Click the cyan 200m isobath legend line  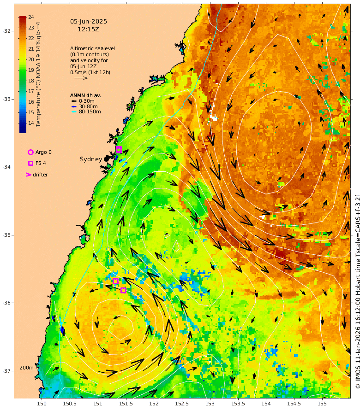coord(26,372)
